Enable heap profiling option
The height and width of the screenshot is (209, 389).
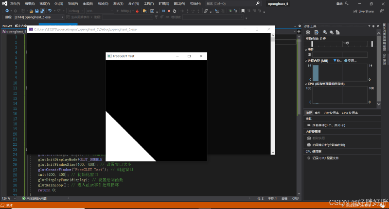326,145
